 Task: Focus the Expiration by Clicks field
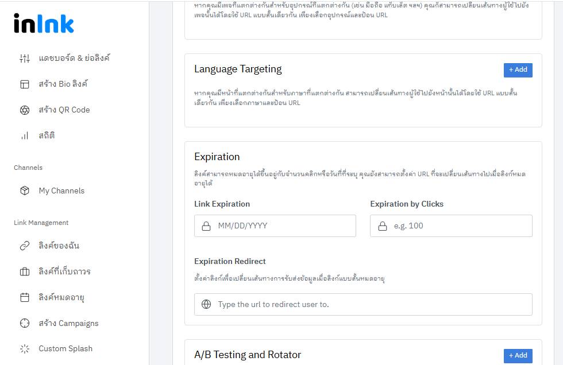tap(451, 226)
